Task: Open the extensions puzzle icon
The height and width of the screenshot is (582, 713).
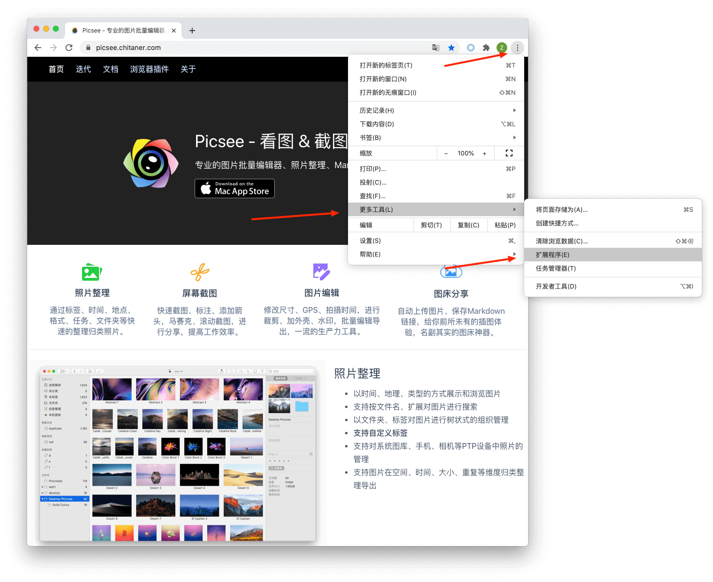Action: pos(486,48)
